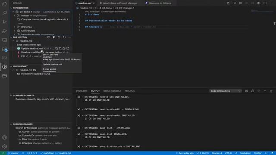The width and height of the screenshot is (276, 155).
Task: Click or, Author search option
Action: click(x=41, y=132)
